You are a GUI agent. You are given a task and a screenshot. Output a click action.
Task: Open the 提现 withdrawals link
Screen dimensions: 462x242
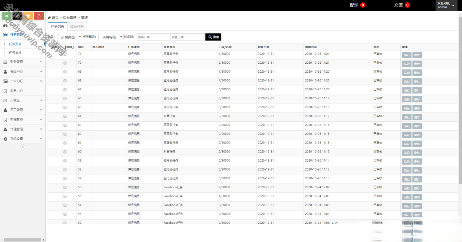click(357, 5)
